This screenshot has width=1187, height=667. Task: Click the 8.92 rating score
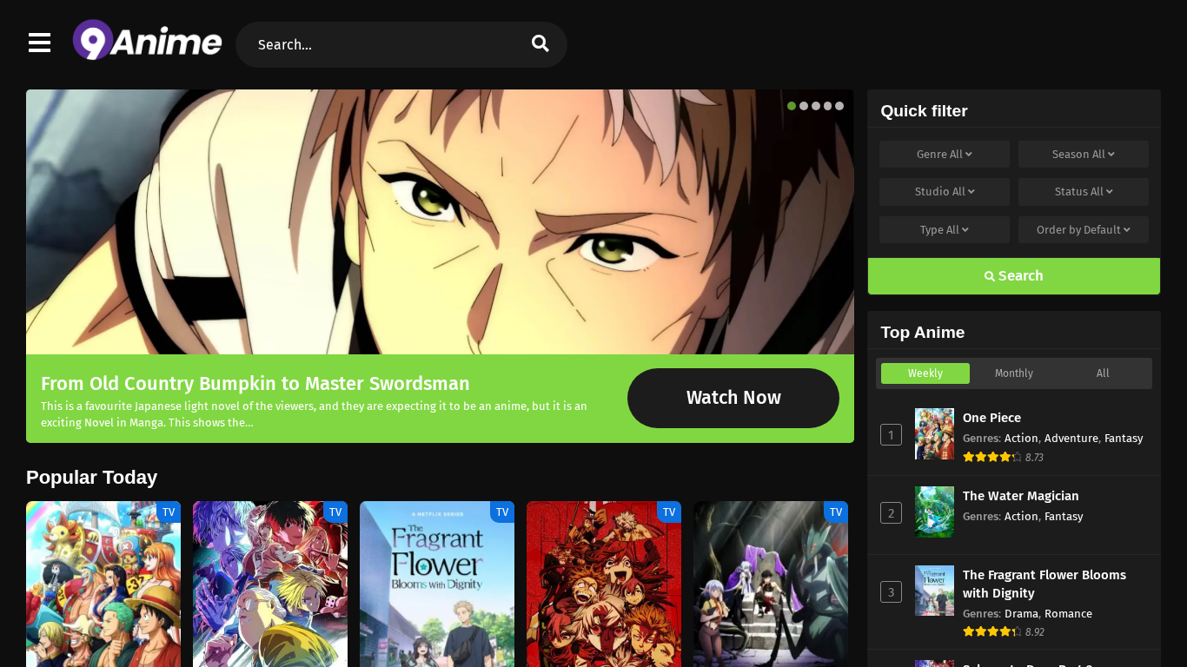point(1034,632)
